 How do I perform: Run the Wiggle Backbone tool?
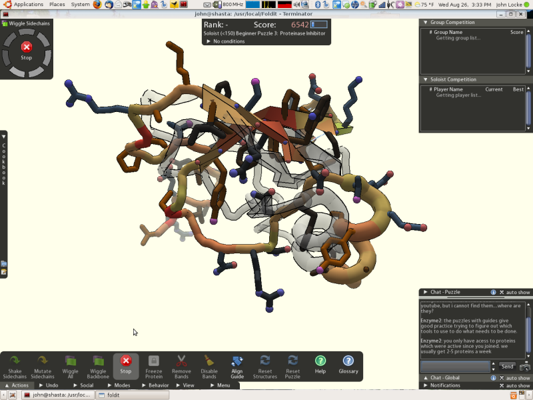[98, 367]
